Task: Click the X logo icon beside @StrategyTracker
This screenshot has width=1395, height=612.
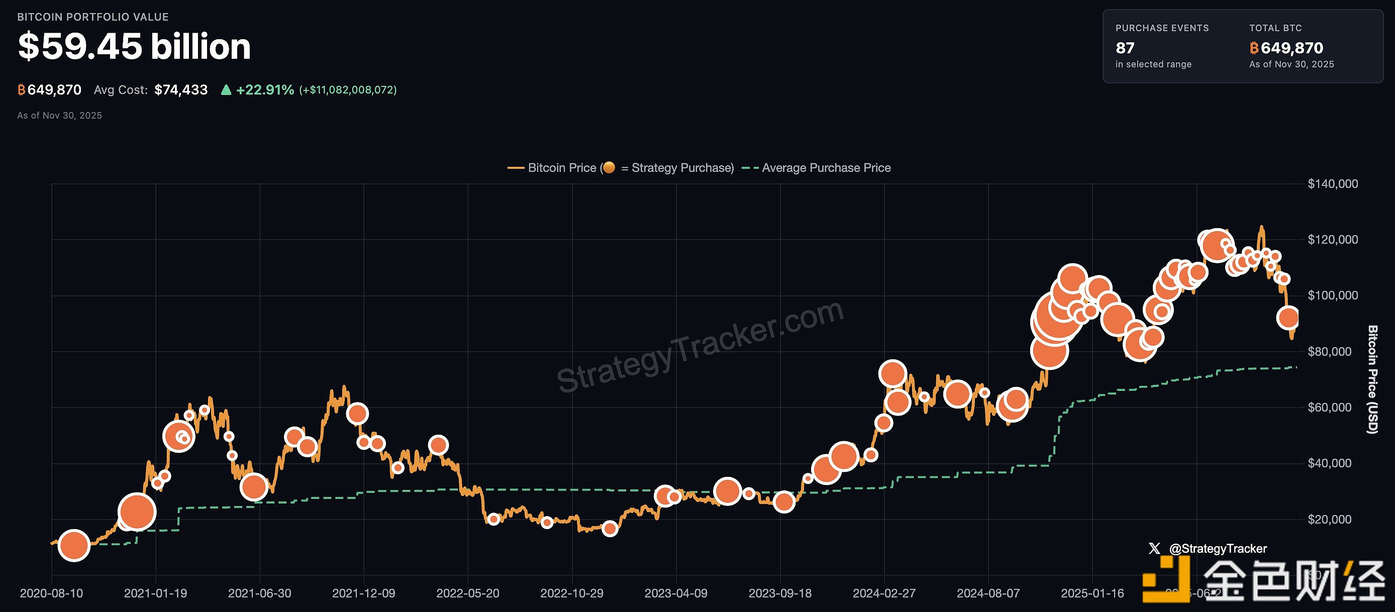Action: [x=1154, y=548]
